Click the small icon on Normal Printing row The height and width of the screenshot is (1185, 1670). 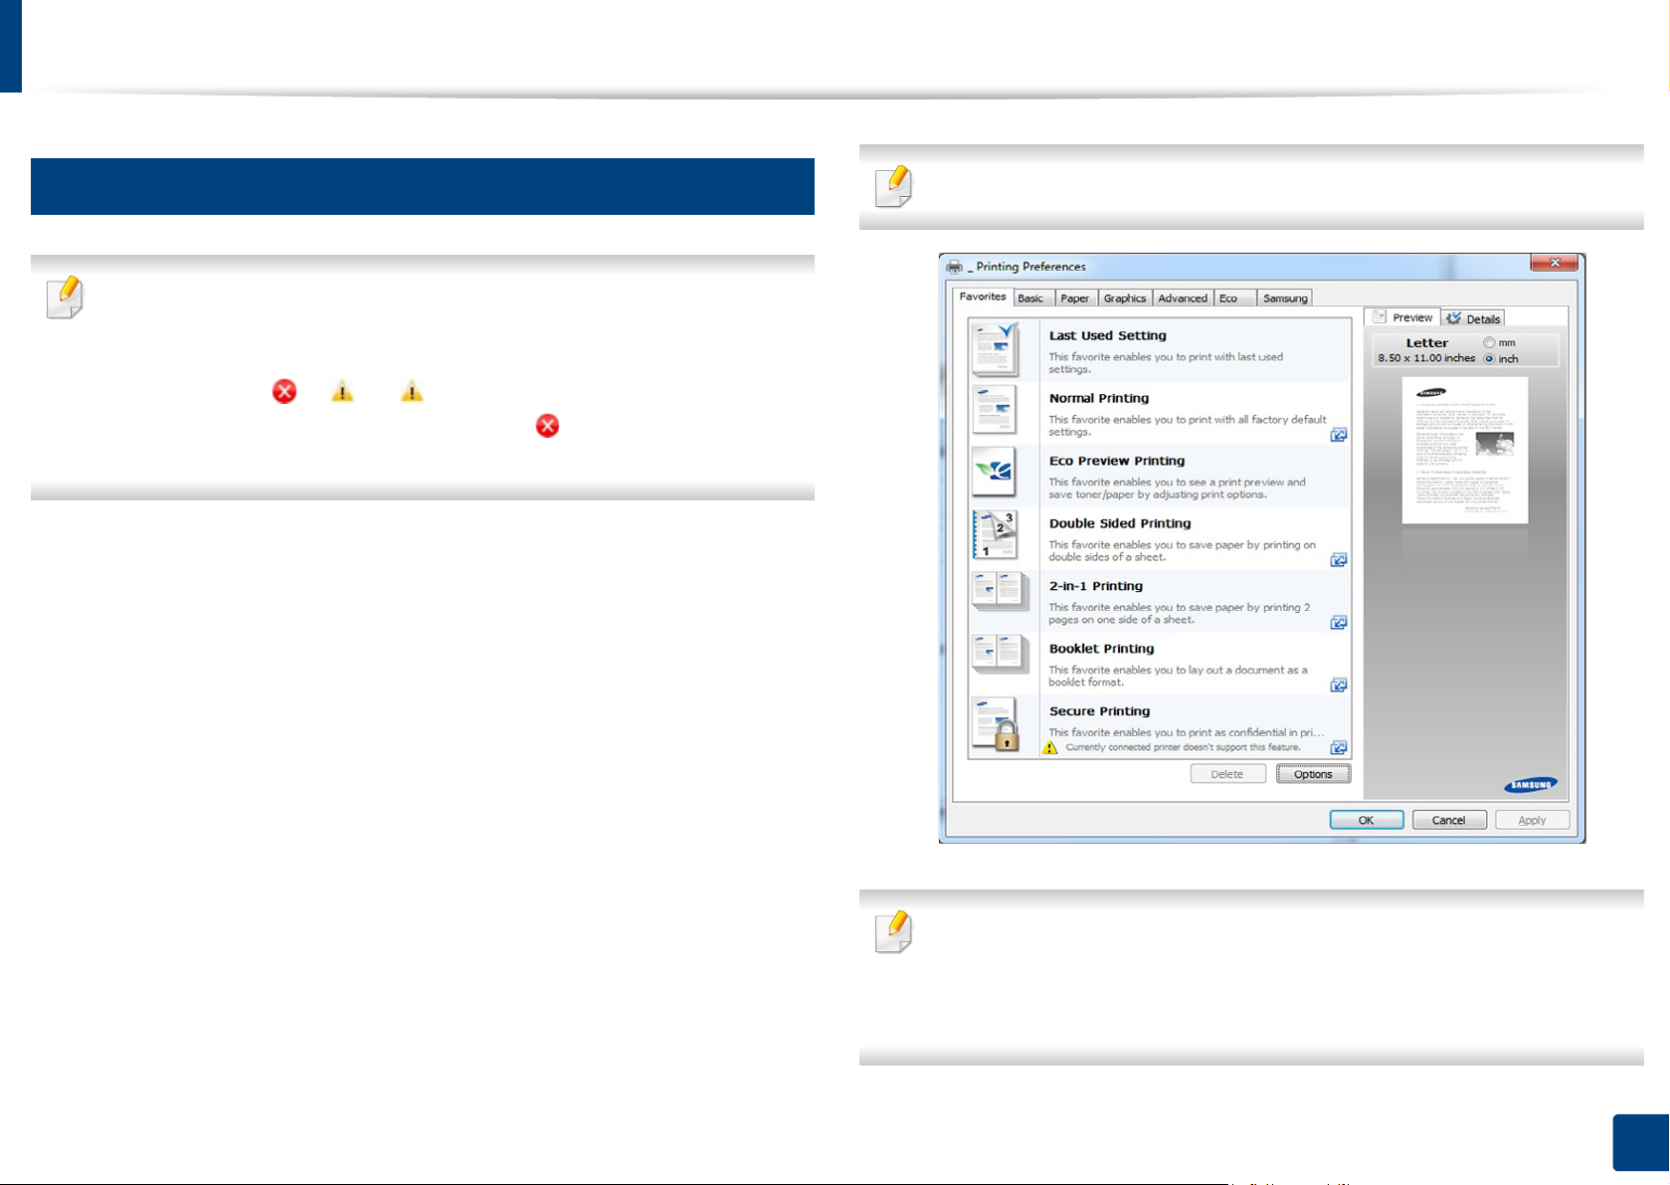click(1339, 435)
